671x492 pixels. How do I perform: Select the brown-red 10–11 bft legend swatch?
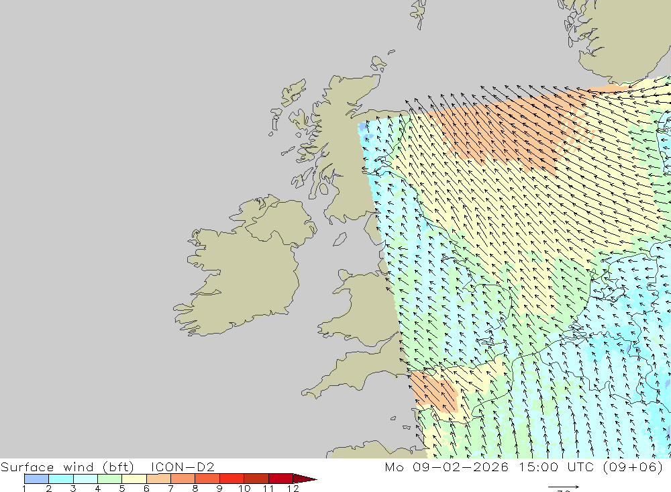click(256, 479)
